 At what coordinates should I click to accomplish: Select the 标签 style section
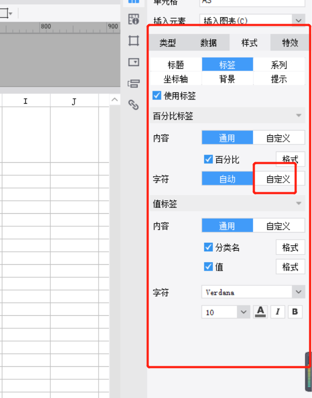pos(227,65)
